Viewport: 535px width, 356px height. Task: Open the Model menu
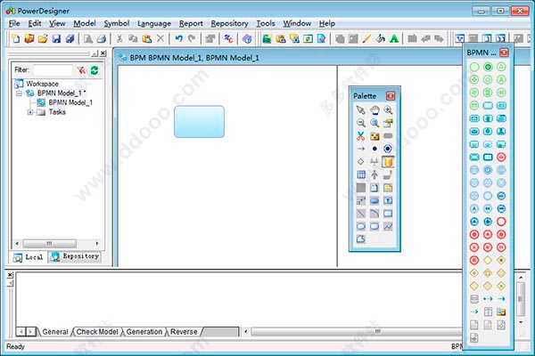tap(85, 23)
